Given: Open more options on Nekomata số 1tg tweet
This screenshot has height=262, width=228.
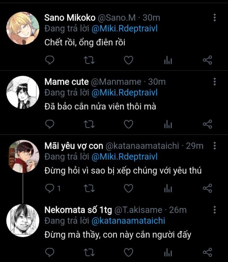Looking at the screenshot, I should click(x=215, y=210).
